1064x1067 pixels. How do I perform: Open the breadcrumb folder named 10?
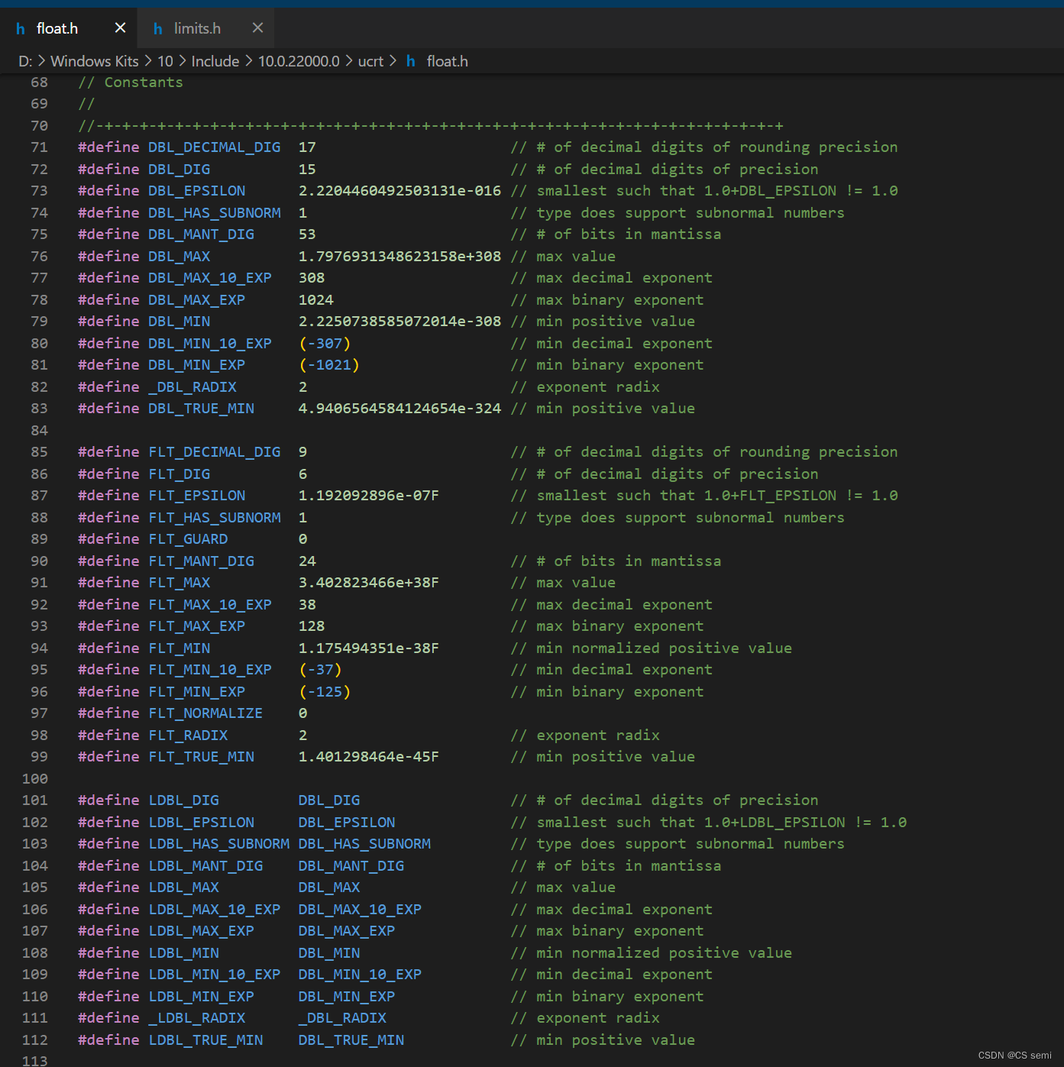[x=166, y=61]
